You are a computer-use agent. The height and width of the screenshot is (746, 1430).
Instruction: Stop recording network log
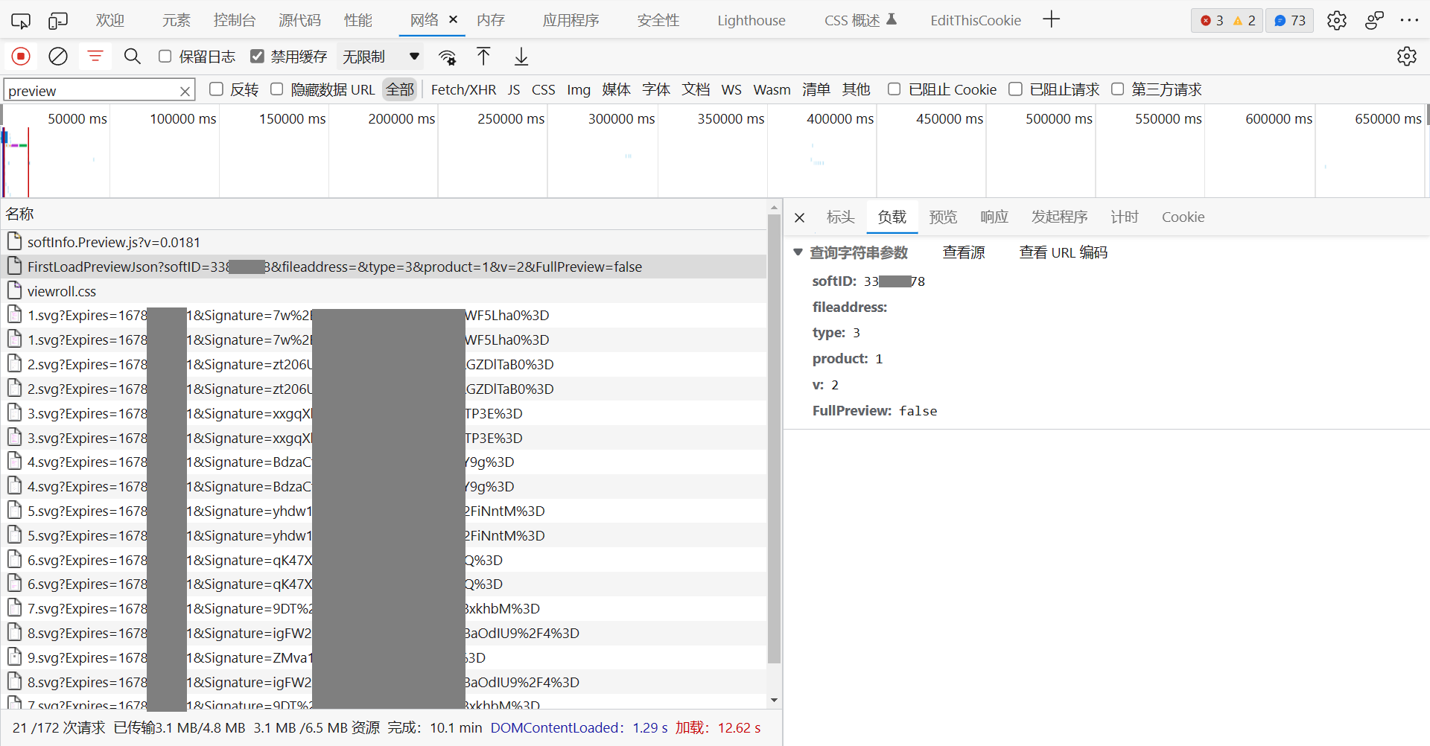(x=21, y=57)
